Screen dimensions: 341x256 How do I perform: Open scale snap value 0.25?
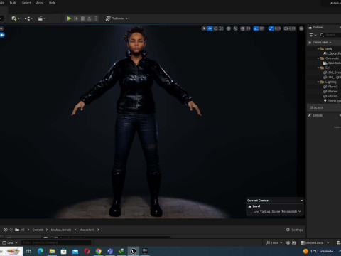[x=278, y=28]
